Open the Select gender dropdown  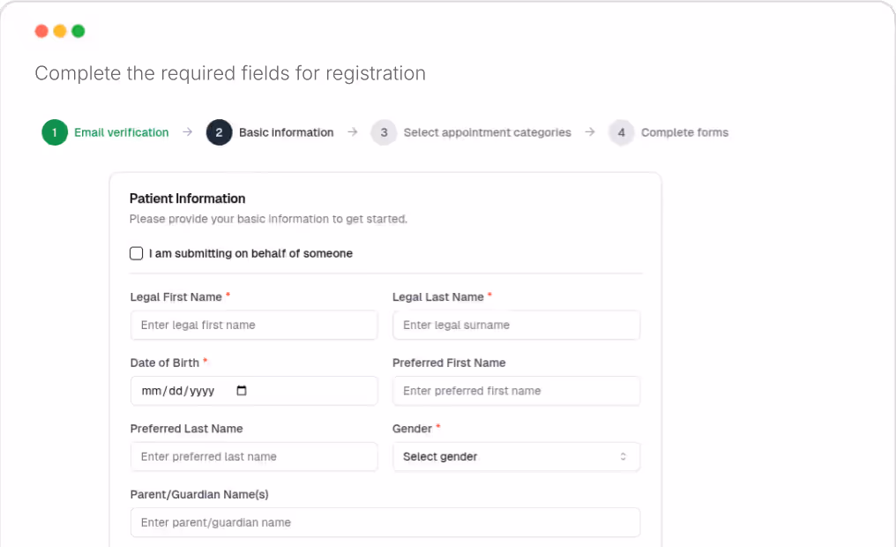516,456
